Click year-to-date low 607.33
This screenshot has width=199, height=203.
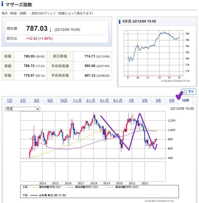(x=90, y=75)
